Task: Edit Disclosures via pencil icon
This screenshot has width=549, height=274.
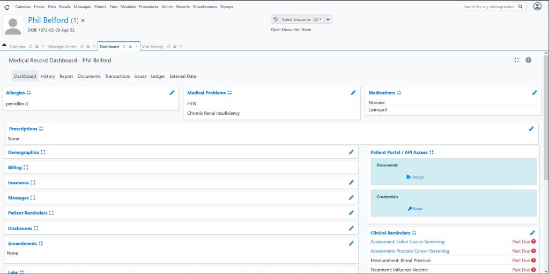Action: click(351, 228)
